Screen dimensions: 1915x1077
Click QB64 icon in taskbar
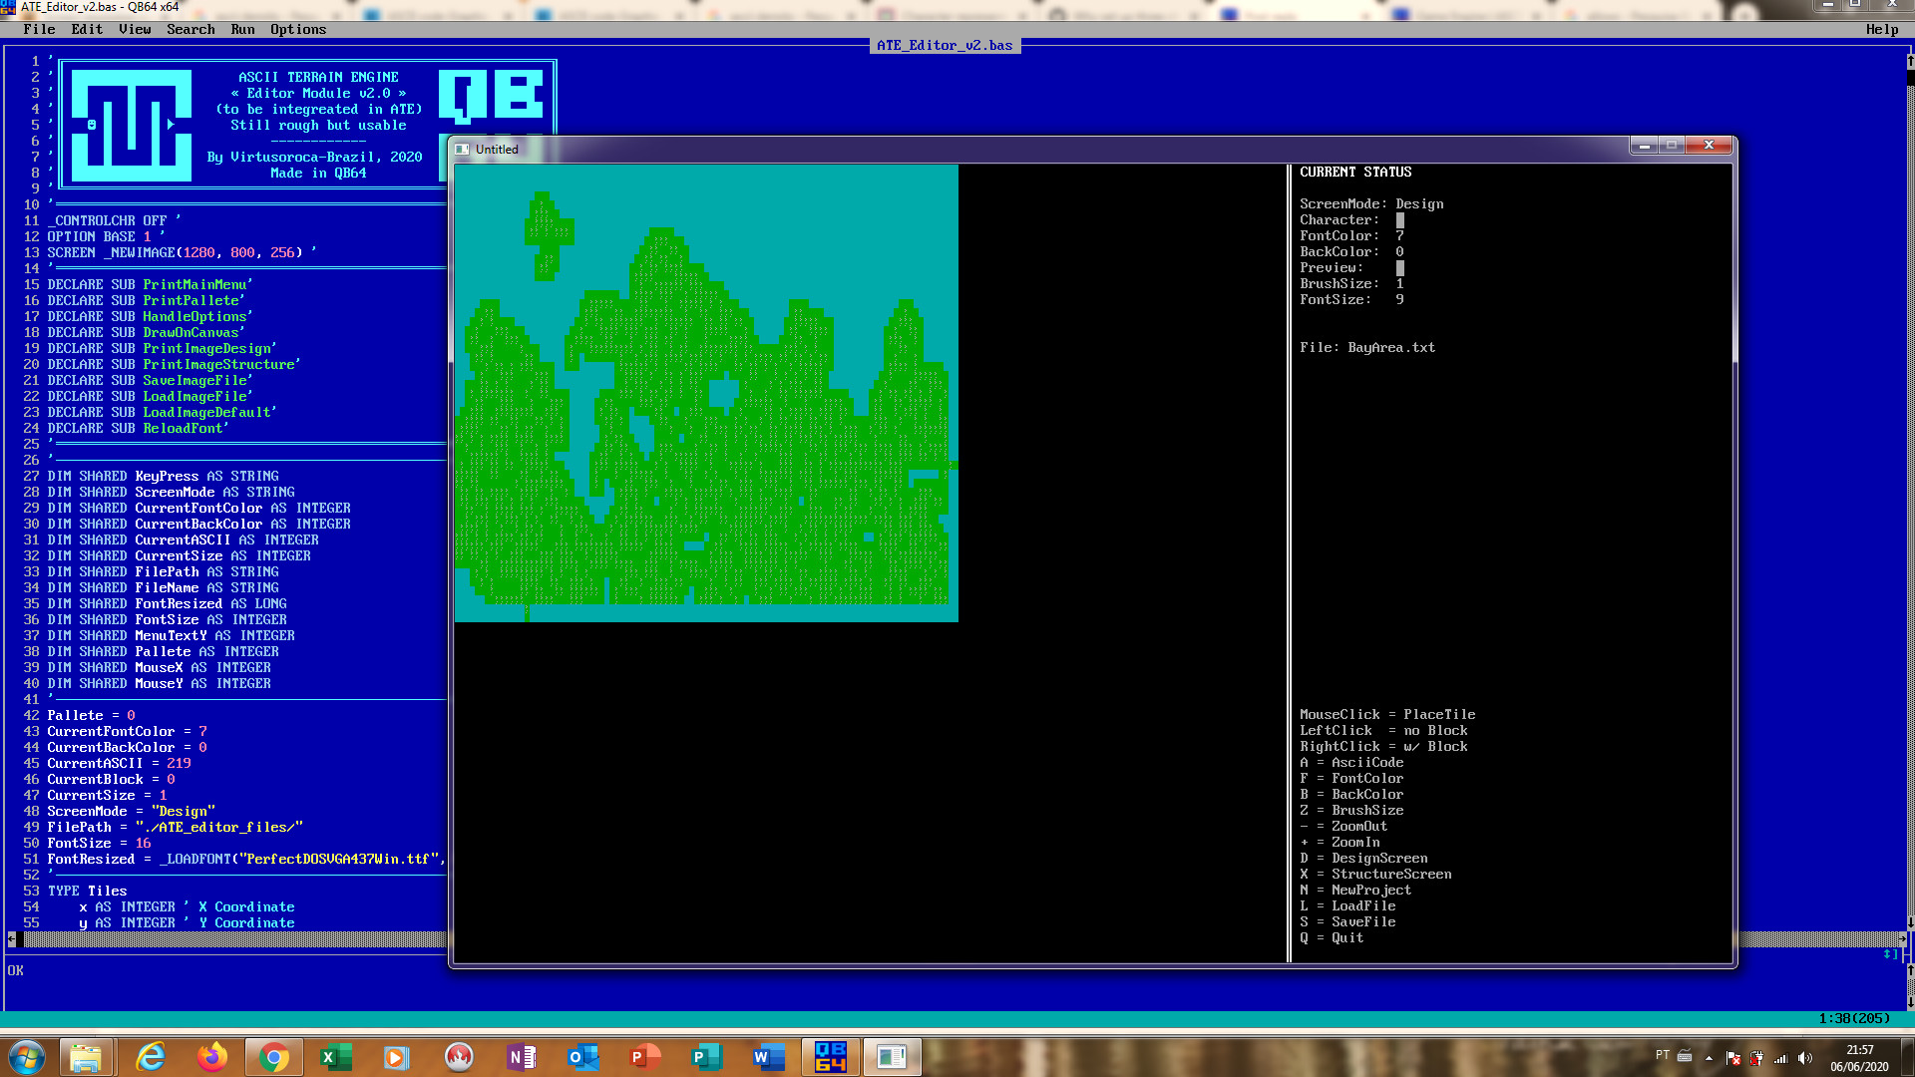(x=830, y=1056)
